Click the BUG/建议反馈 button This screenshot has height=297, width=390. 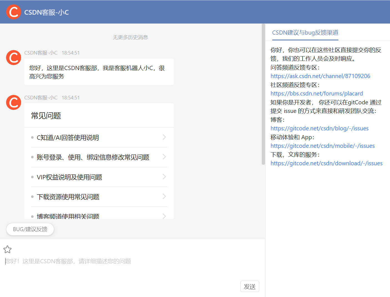pos(30,229)
